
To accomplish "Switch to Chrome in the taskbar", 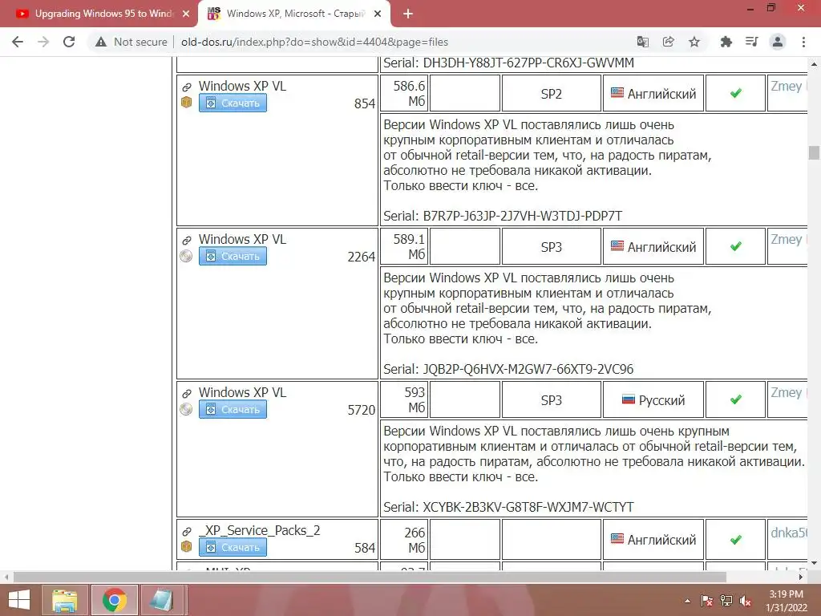I will click(115, 600).
